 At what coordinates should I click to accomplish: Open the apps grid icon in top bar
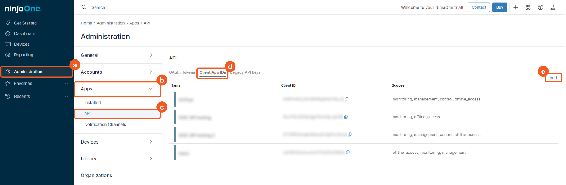528,7
